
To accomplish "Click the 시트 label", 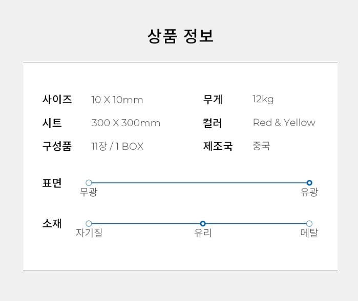I will [x=52, y=123].
